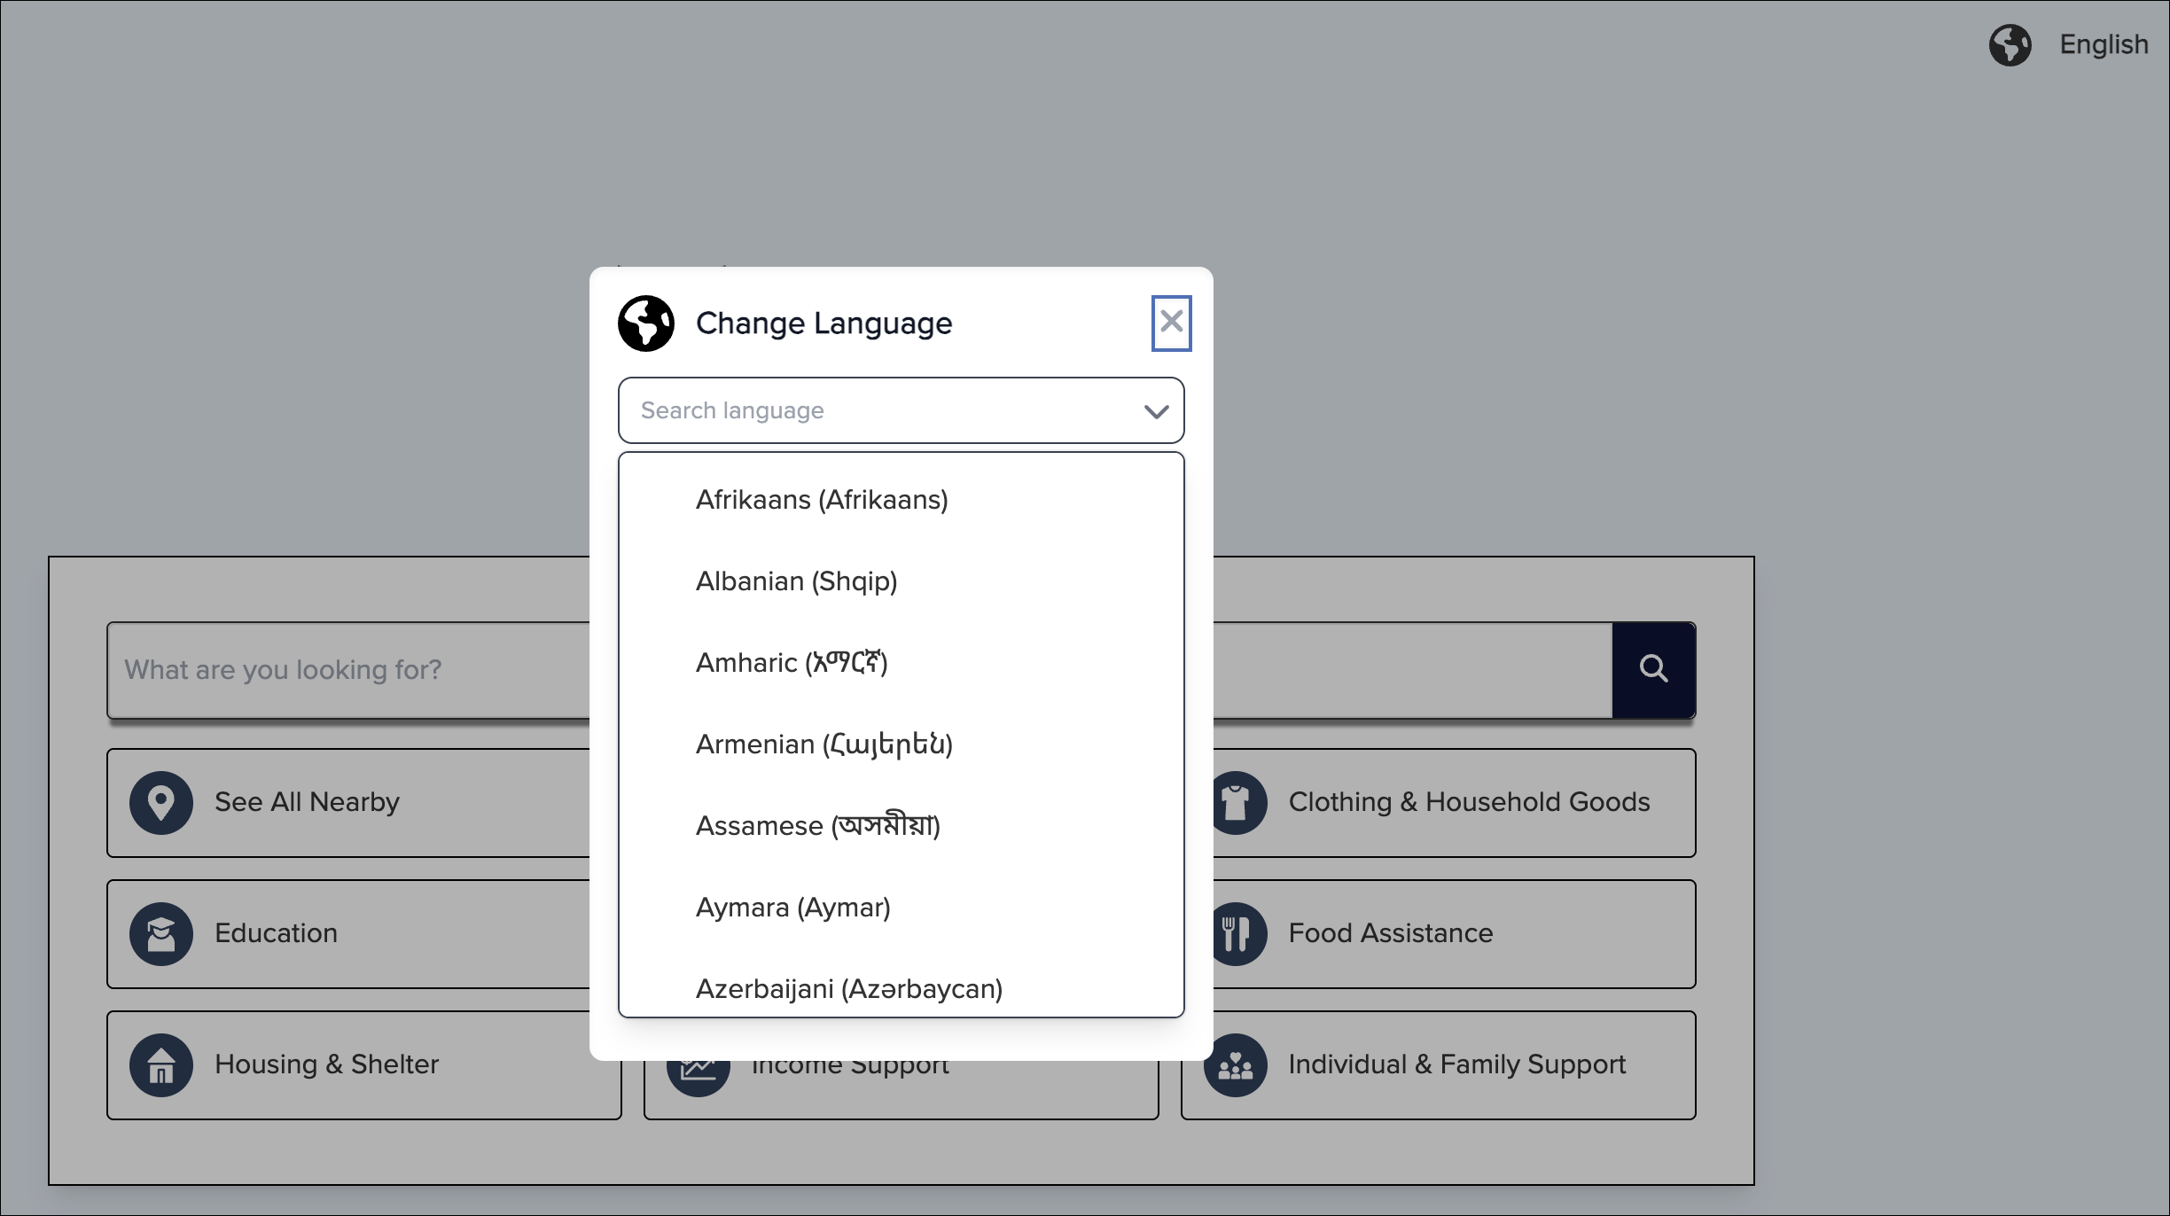Click the t-shirt Clothing & Household Goods icon
The image size is (2170, 1216).
(1237, 802)
